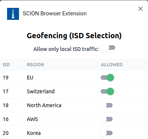Click ISD number 18

(x=6, y=105)
